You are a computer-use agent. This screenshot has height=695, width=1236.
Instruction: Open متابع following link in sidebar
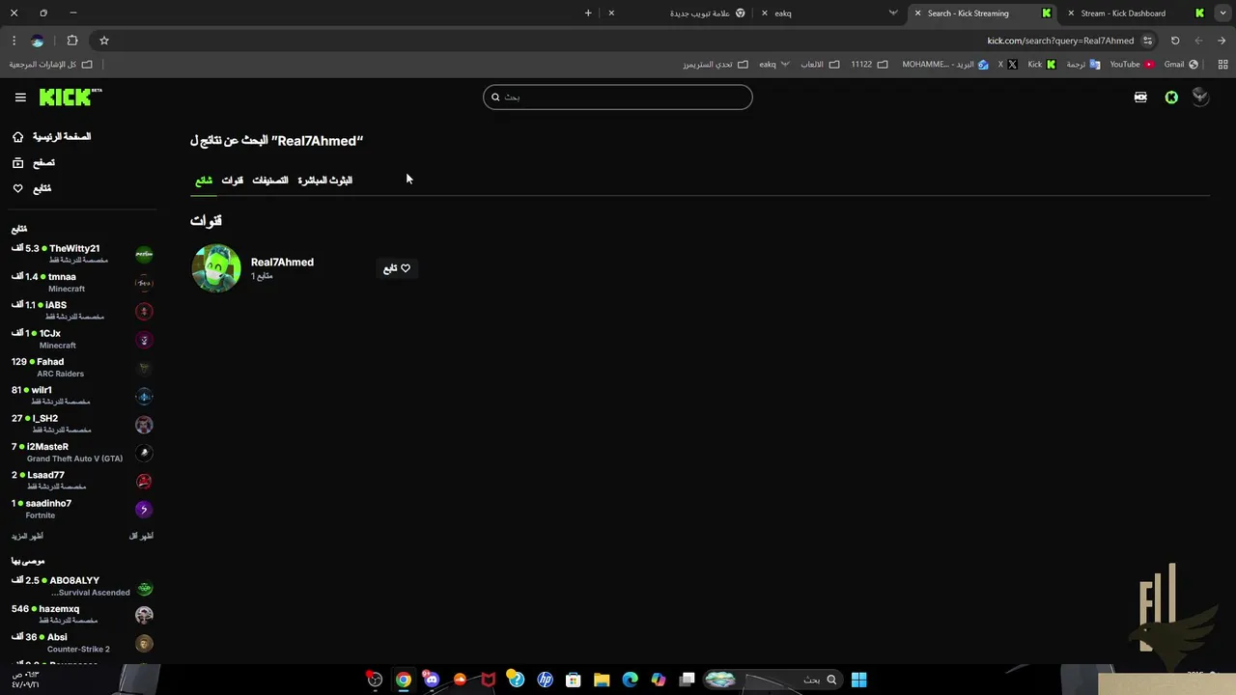(32, 188)
